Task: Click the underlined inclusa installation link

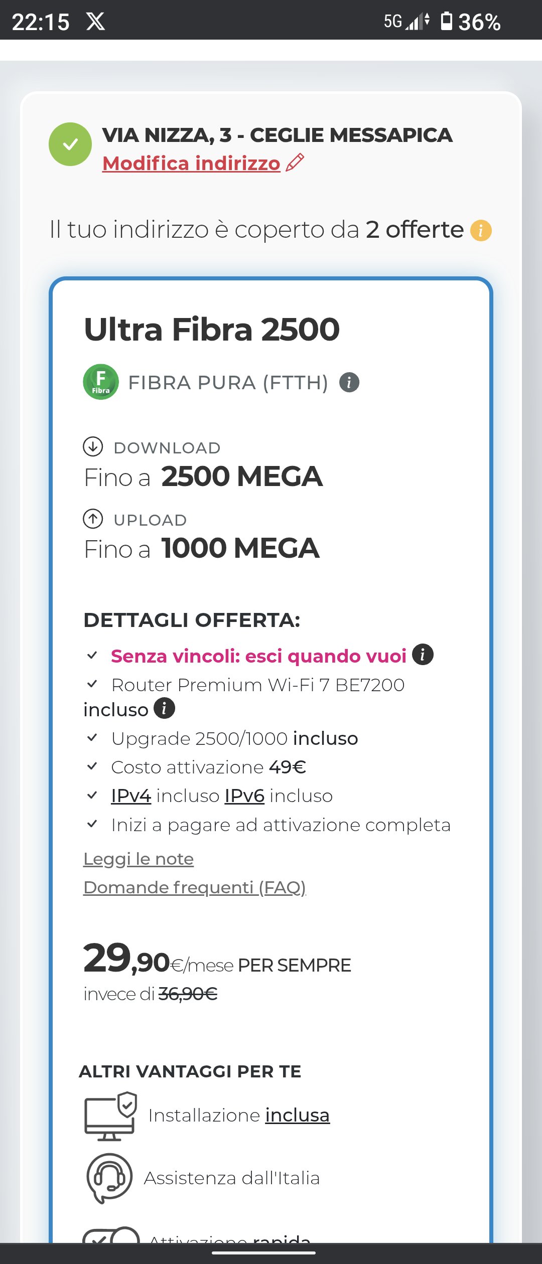Action: (298, 1115)
